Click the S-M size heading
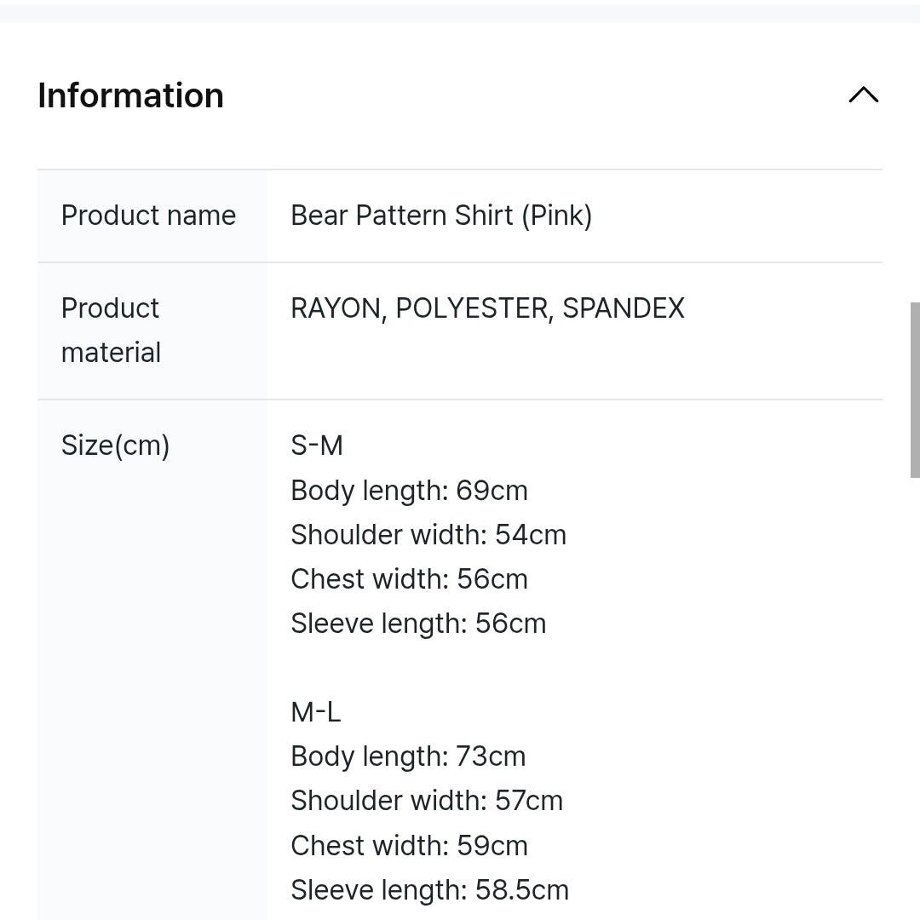Image resolution: width=920 pixels, height=920 pixels. (317, 445)
